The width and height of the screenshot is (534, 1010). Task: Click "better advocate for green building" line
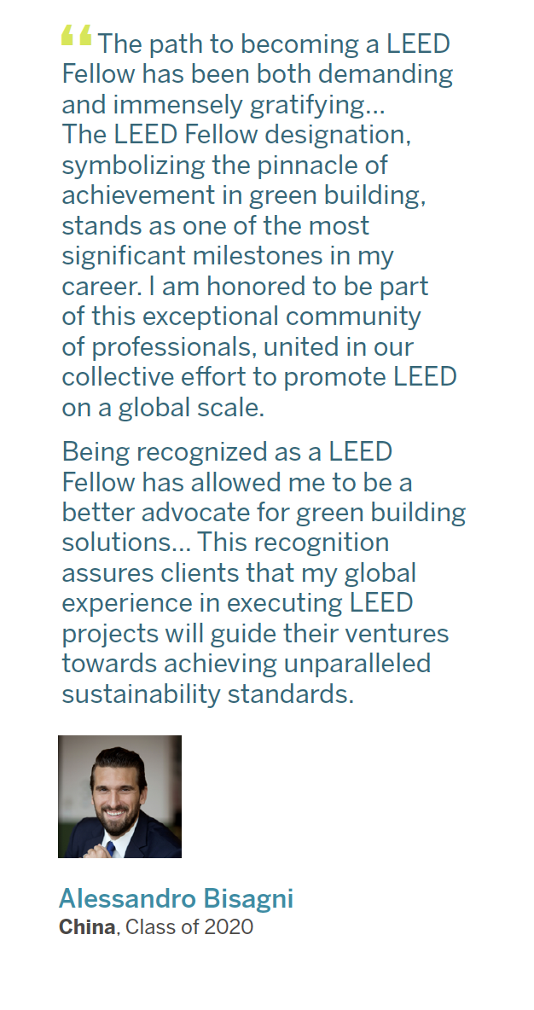click(x=264, y=513)
